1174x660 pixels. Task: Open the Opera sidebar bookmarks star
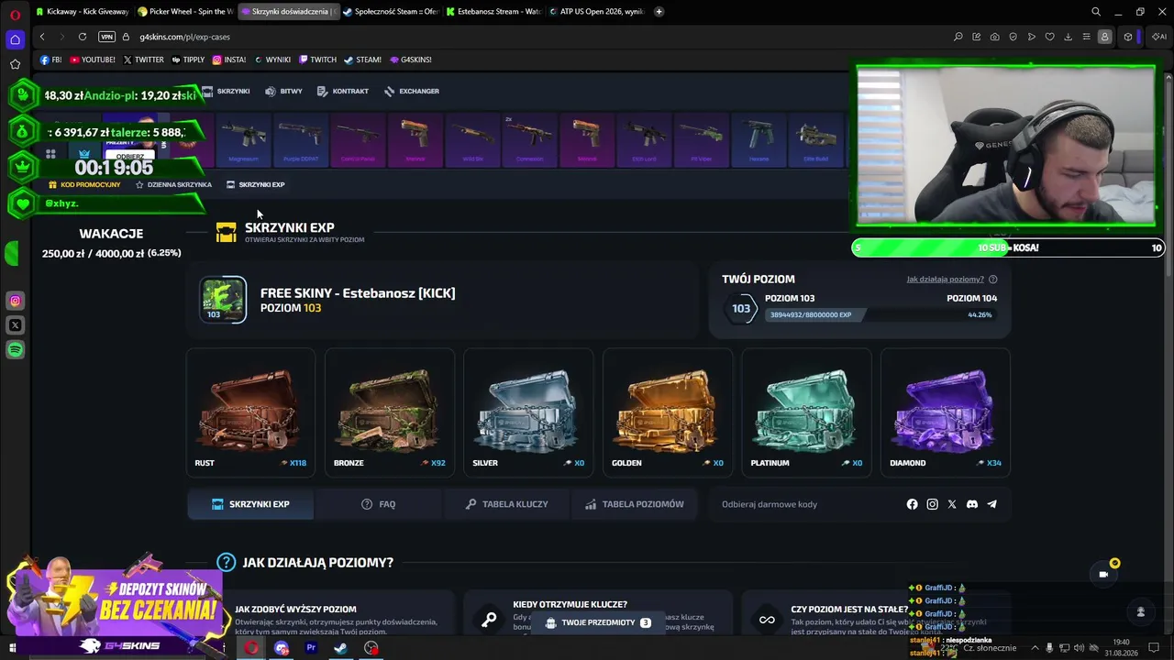pos(15,64)
